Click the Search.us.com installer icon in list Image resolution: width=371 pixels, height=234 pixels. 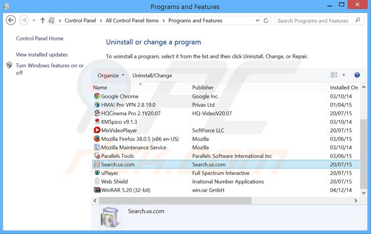point(97,164)
